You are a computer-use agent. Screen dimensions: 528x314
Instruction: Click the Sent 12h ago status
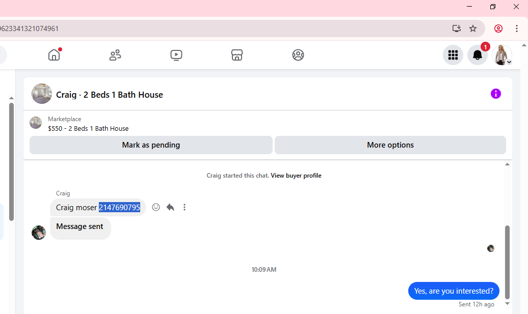(x=477, y=304)
